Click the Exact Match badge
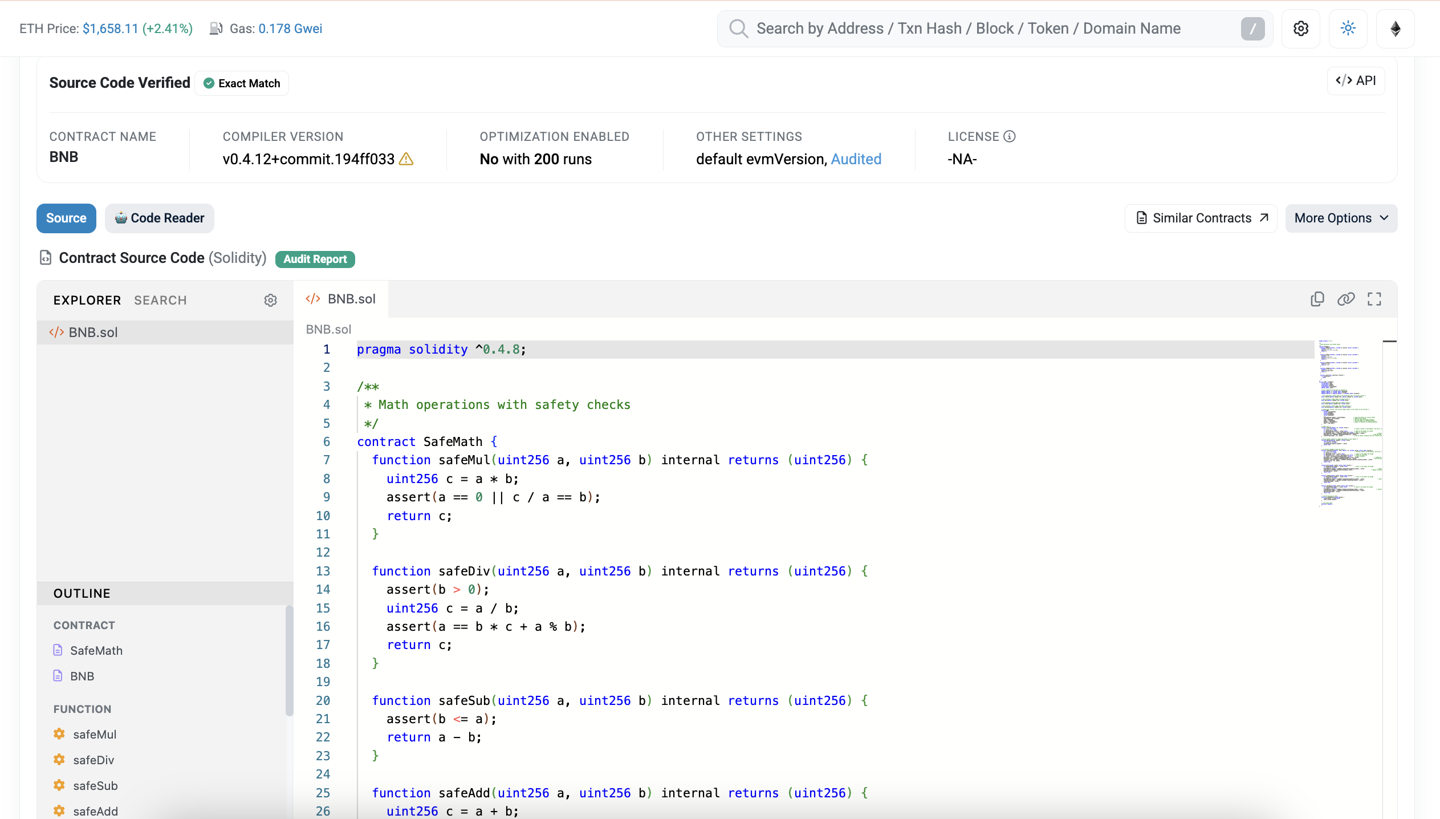This screenshot has width=1440, height=819. tap(242, 83)
